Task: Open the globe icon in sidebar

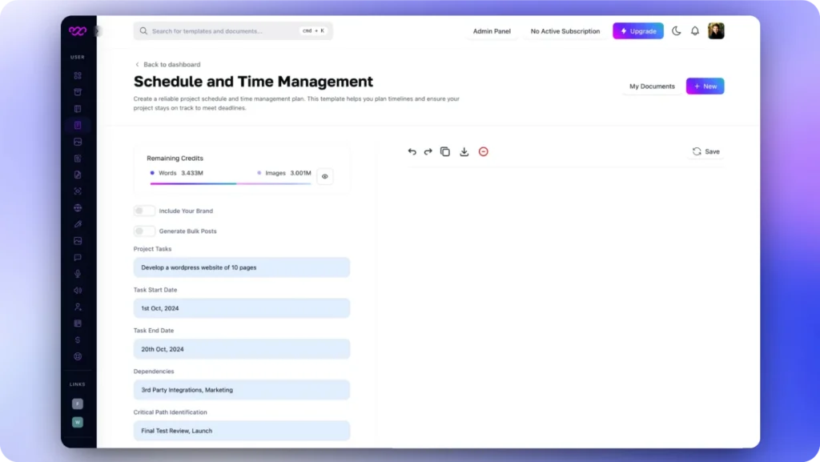Action: click(x=78, y=208)
